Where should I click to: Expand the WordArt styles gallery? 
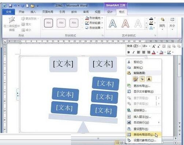(146, 28)
